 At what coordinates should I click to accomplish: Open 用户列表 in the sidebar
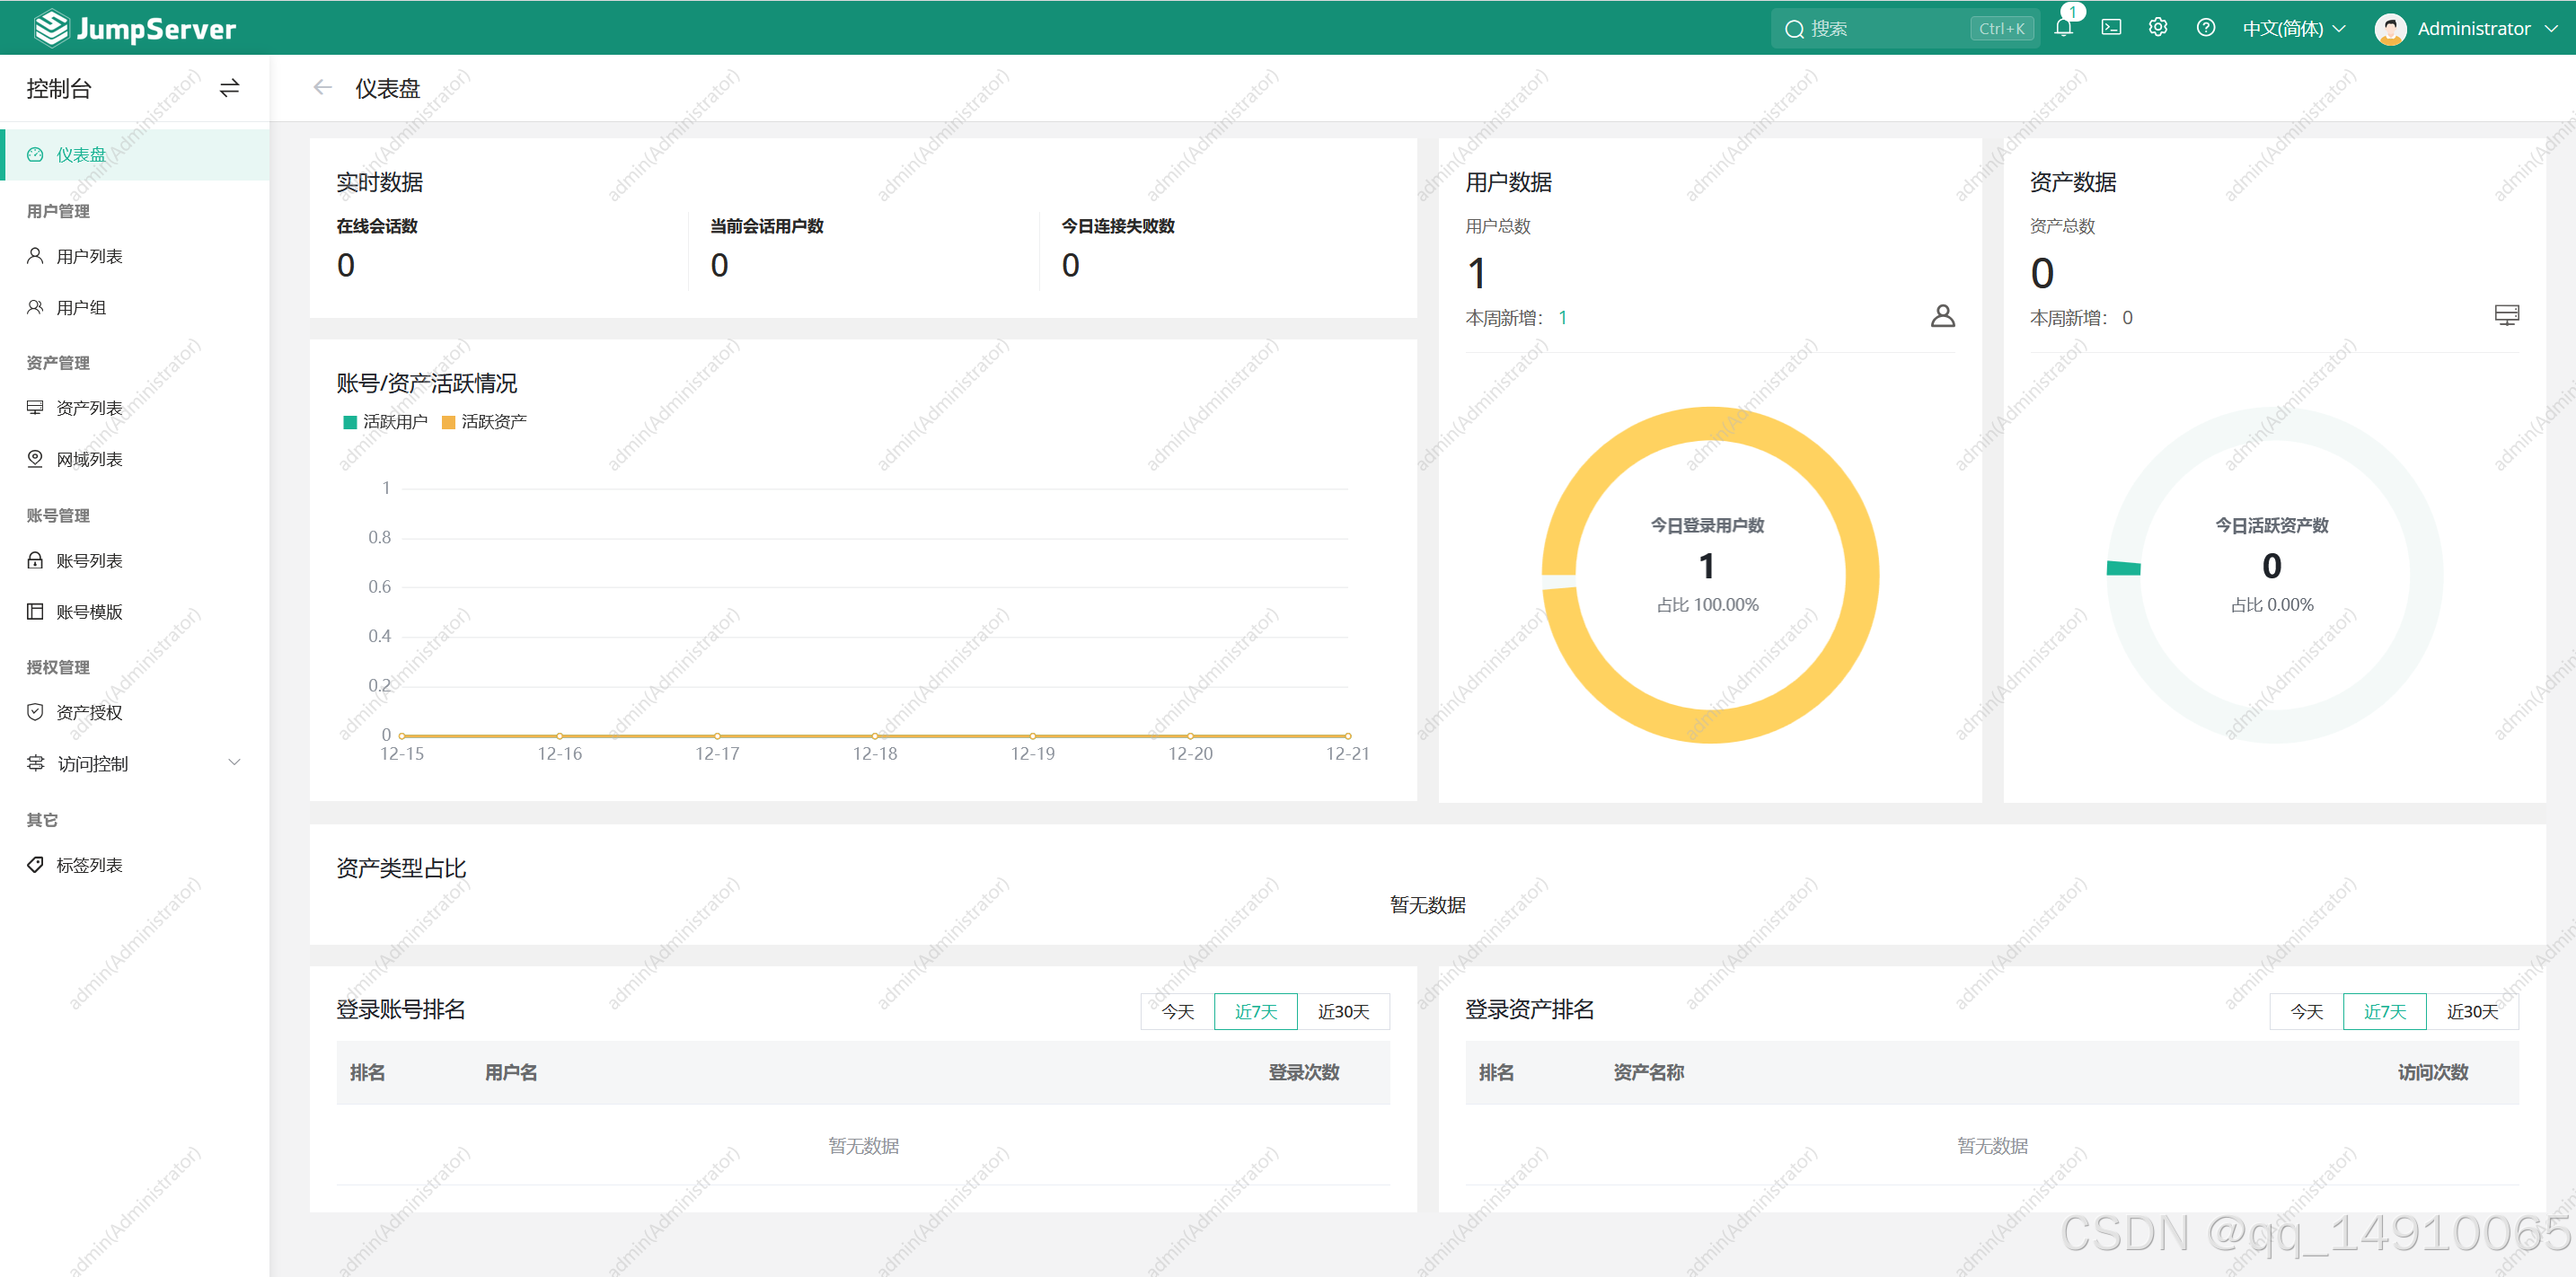coord(89,256)
